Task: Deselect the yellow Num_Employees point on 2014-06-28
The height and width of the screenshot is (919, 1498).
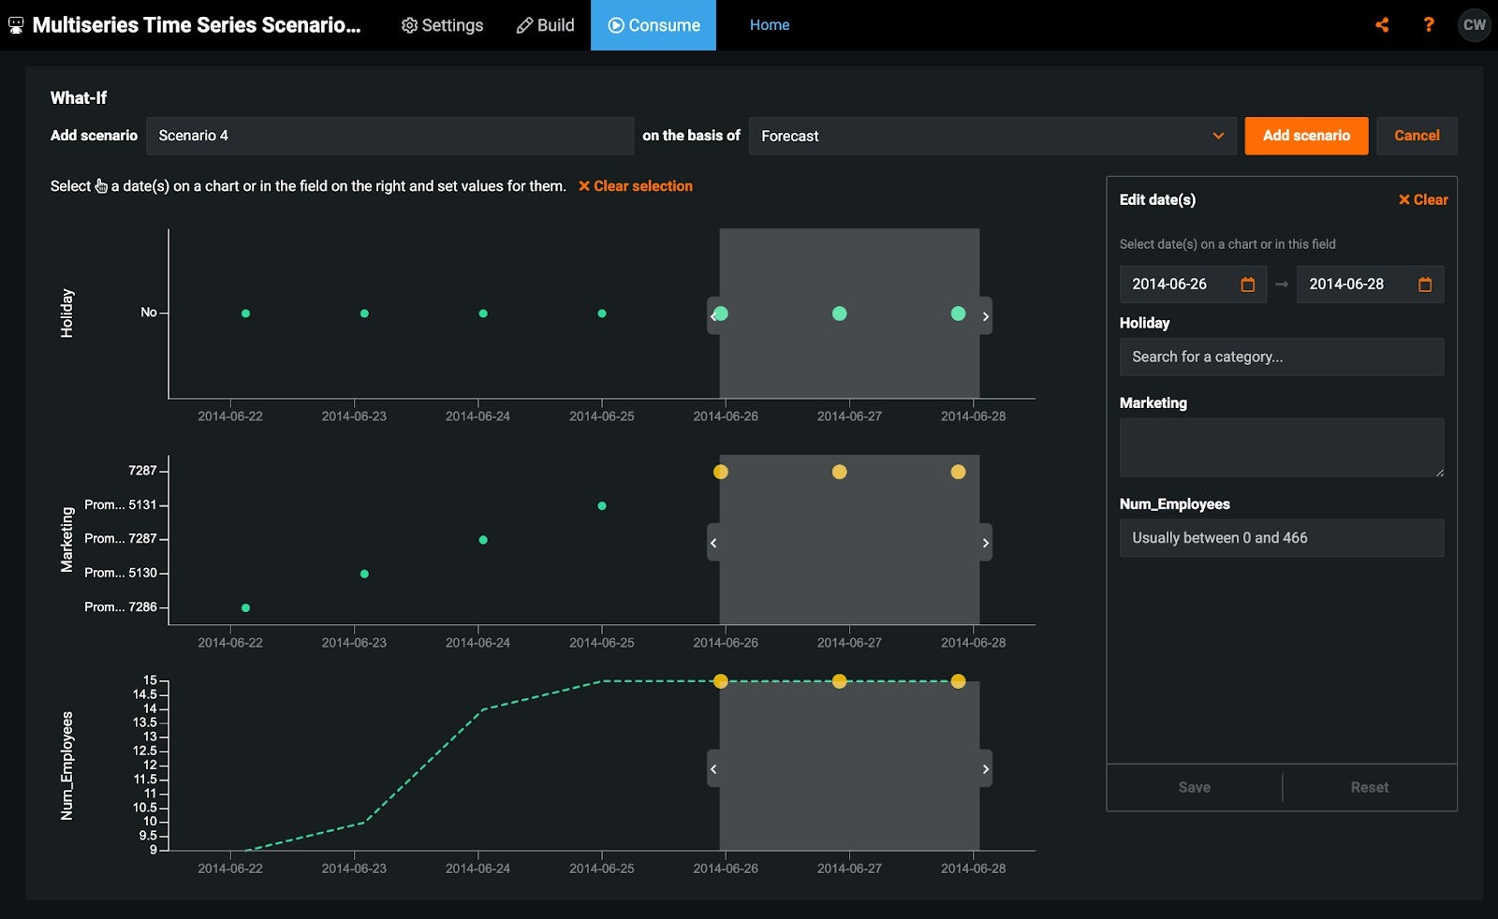Action: [957, 681]
